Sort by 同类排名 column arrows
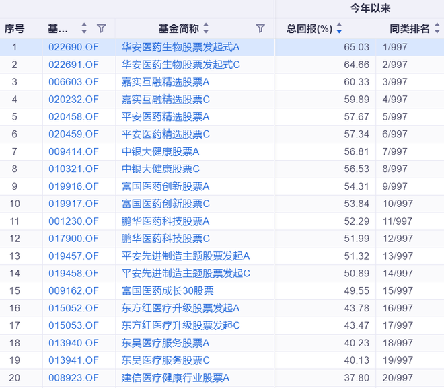Image resolution: width=444 pixels, height=388 pixels. [438, 28]
